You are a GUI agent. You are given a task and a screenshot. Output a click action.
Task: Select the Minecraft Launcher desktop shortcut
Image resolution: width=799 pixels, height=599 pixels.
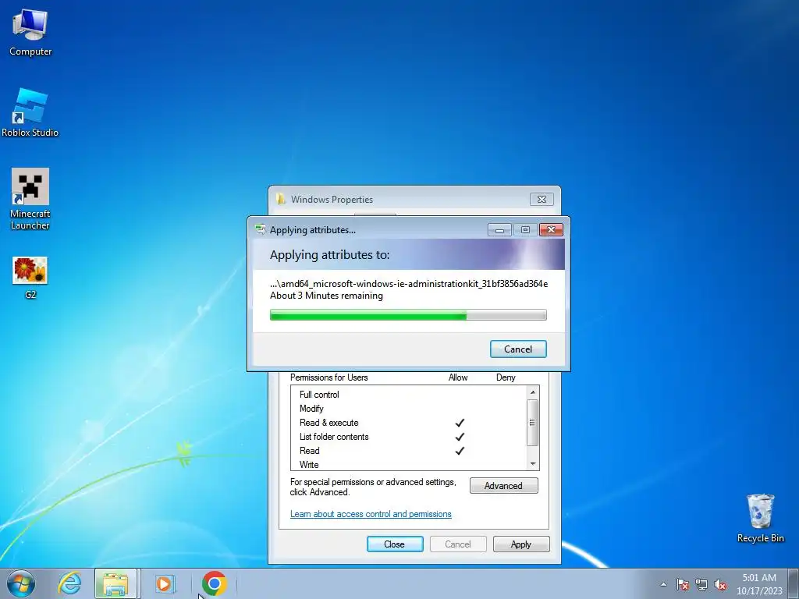pyautogui.click(x=30, y=199)
